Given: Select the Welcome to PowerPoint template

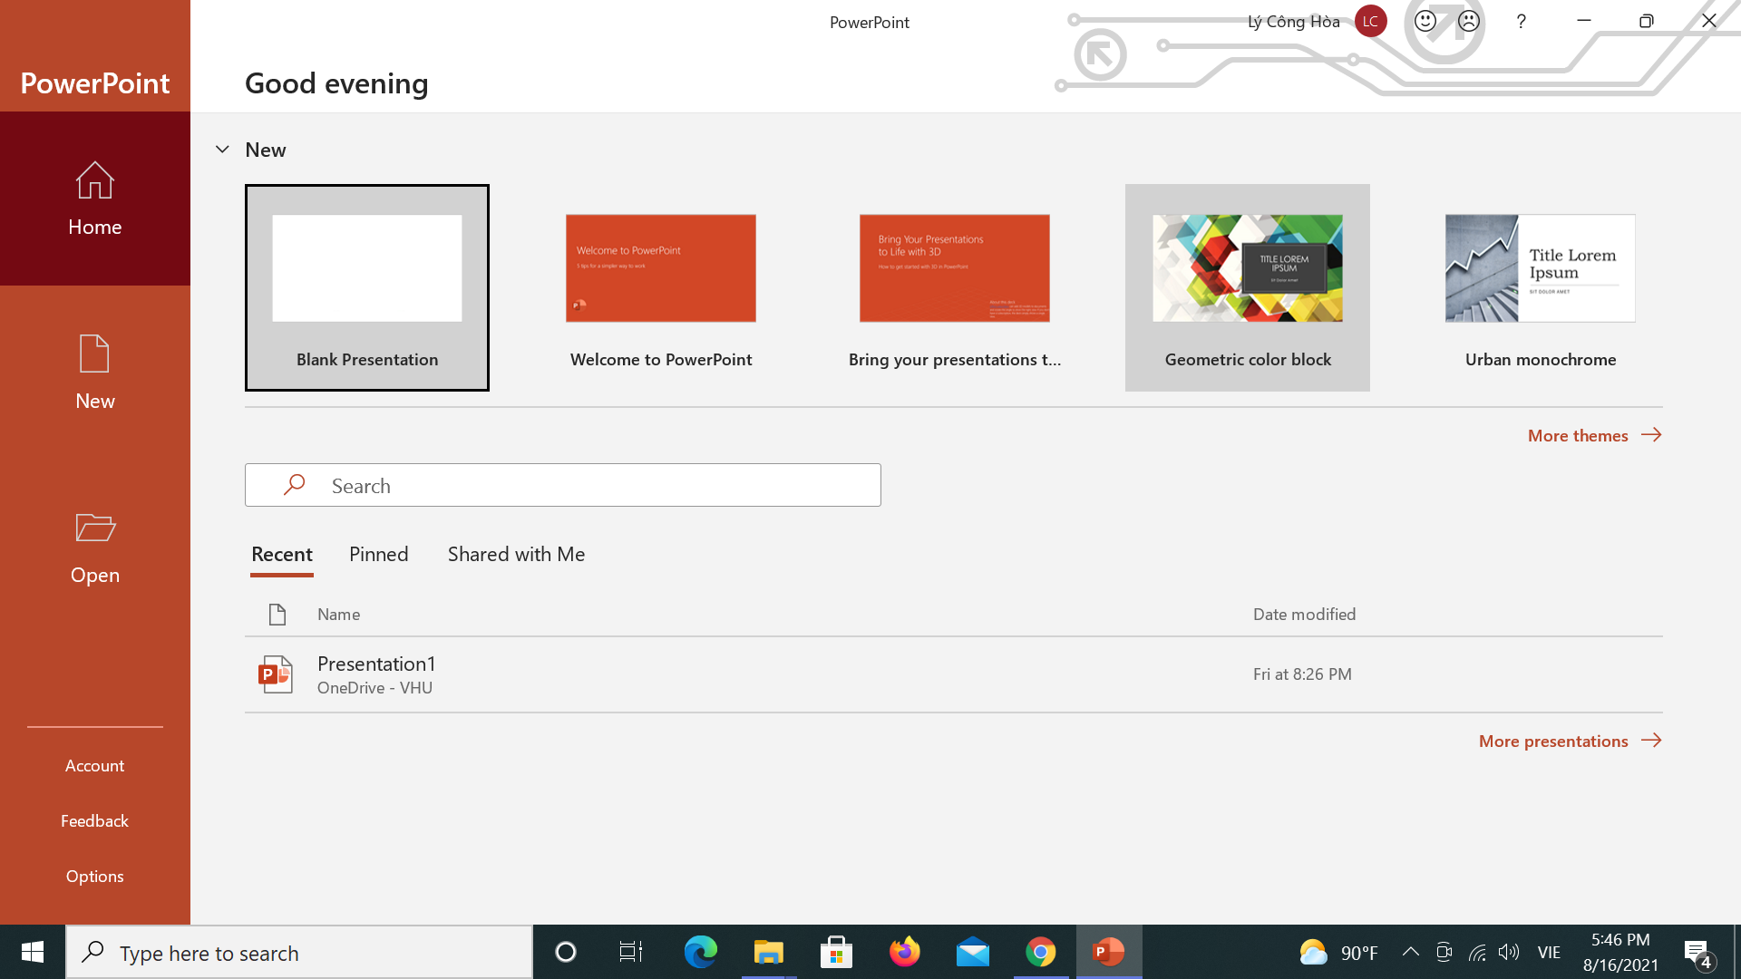Looking at the screenshot, I should (660, 287).
